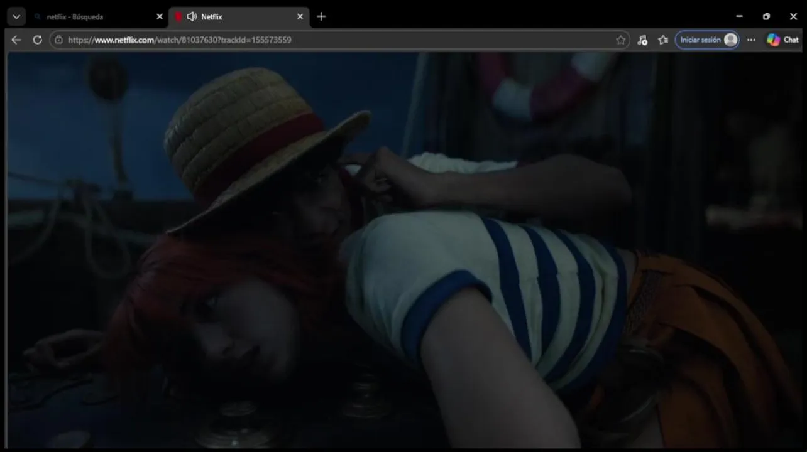Reload the Netflix page
This screenshot has height=452, width=807.
pos(37,40)
